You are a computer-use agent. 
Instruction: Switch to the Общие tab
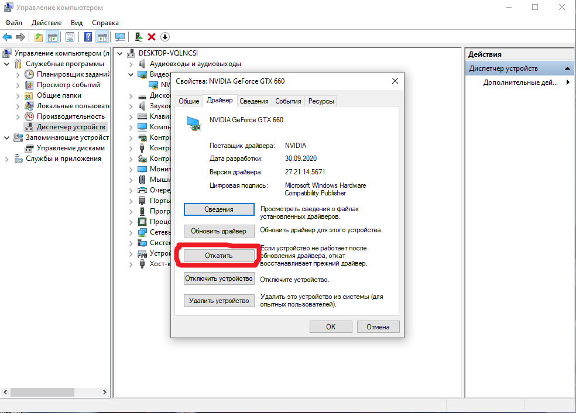pos(189,101)
